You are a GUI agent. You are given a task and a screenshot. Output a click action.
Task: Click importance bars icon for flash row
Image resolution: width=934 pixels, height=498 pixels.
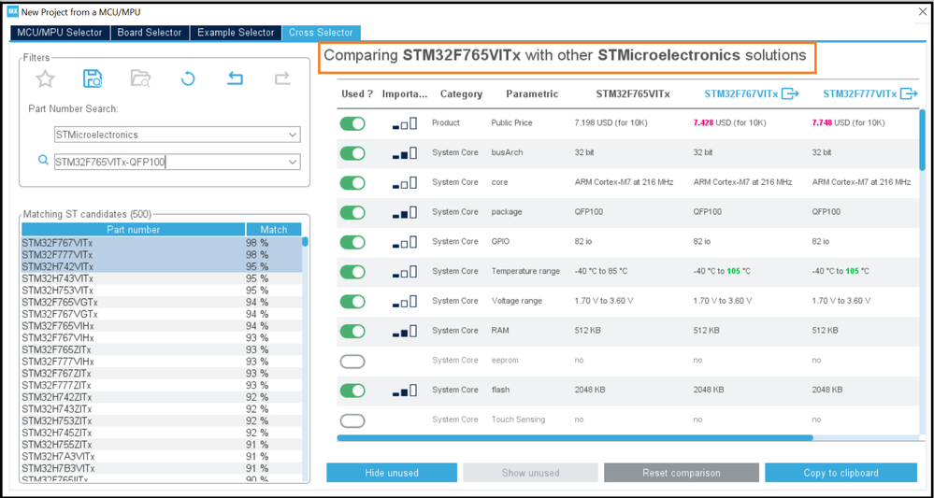click(x=405, y=391)
